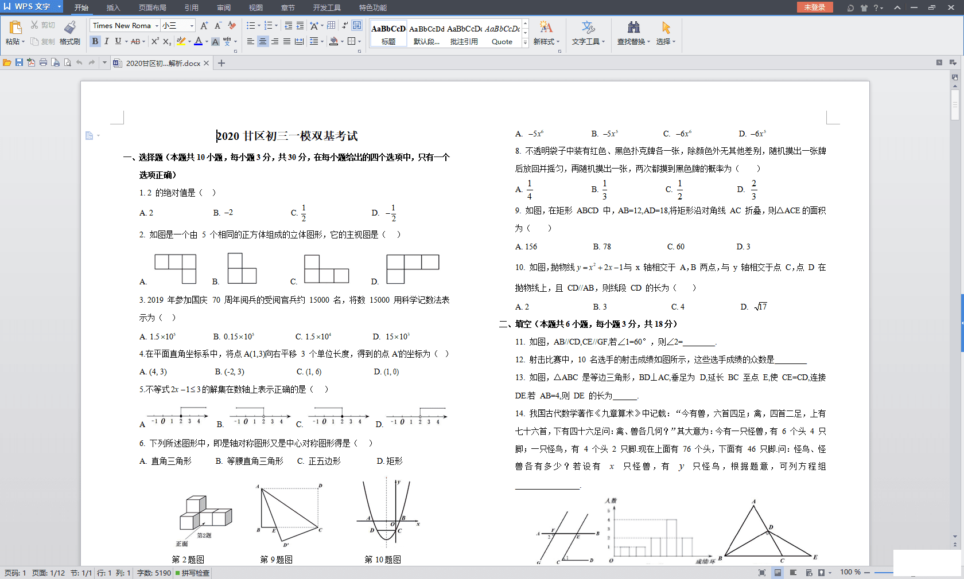Expand line spacing dropdown
Image resolution: width=964 pixels, height=579 pixels.
point(322,41)
